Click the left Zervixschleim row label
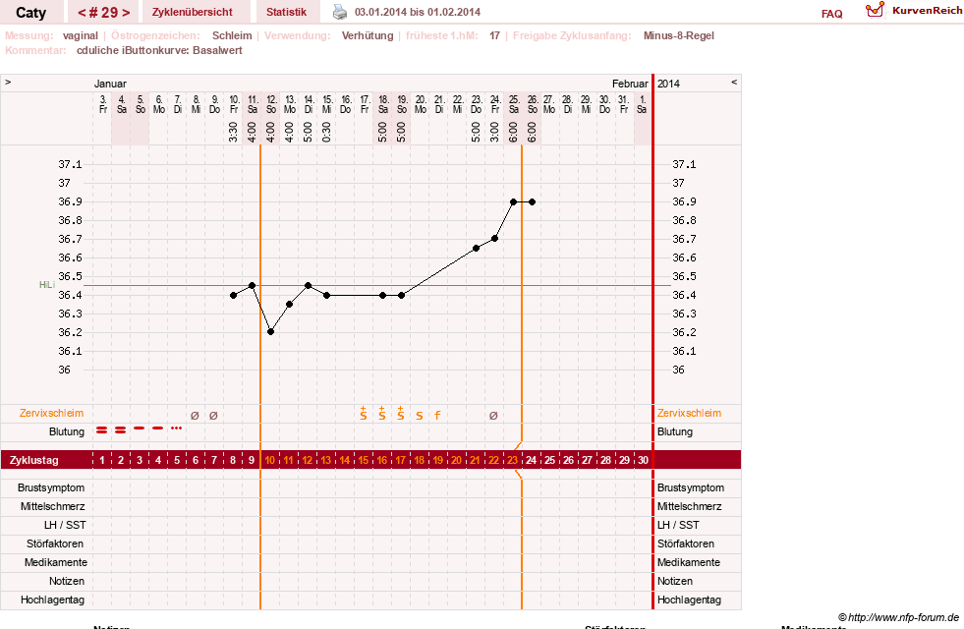 [51, 413]
